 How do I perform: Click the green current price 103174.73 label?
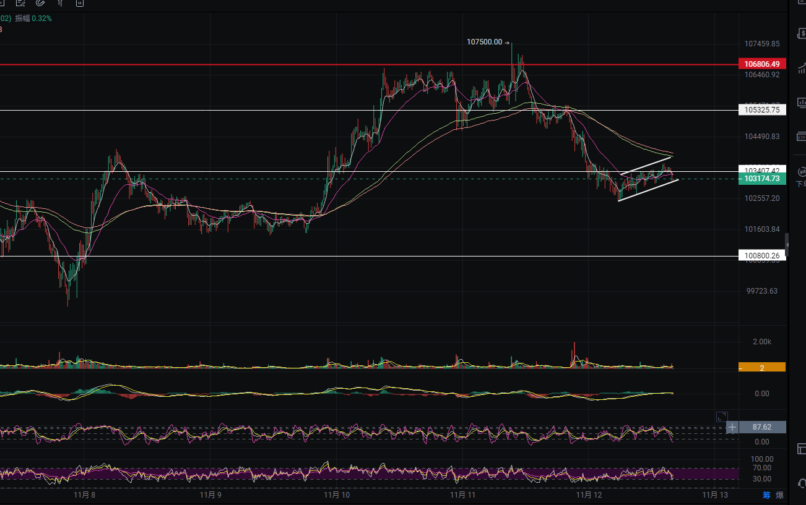point(762,179)
